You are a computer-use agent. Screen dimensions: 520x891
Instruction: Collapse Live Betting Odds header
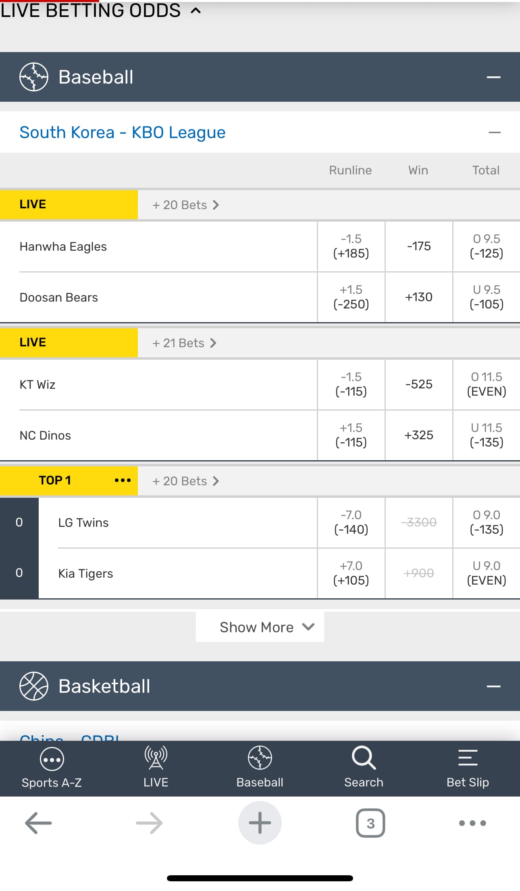(x=196, y=10)
